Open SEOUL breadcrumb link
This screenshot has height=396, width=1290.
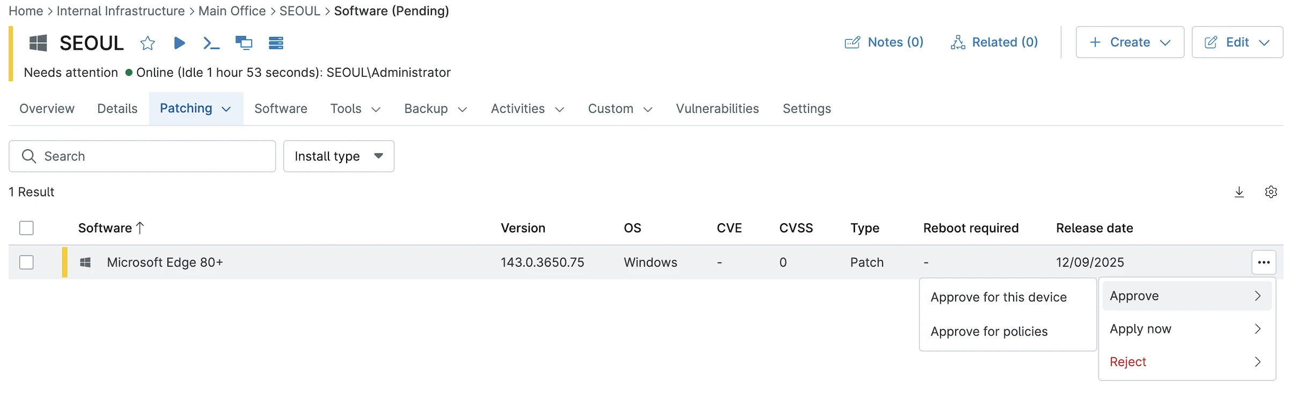(x=299, y=11)
